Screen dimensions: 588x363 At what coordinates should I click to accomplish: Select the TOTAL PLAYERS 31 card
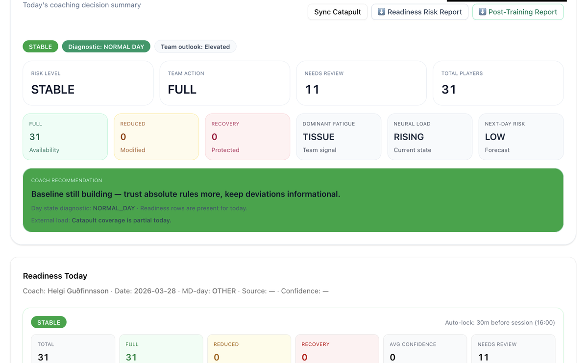tap(498, 83)
